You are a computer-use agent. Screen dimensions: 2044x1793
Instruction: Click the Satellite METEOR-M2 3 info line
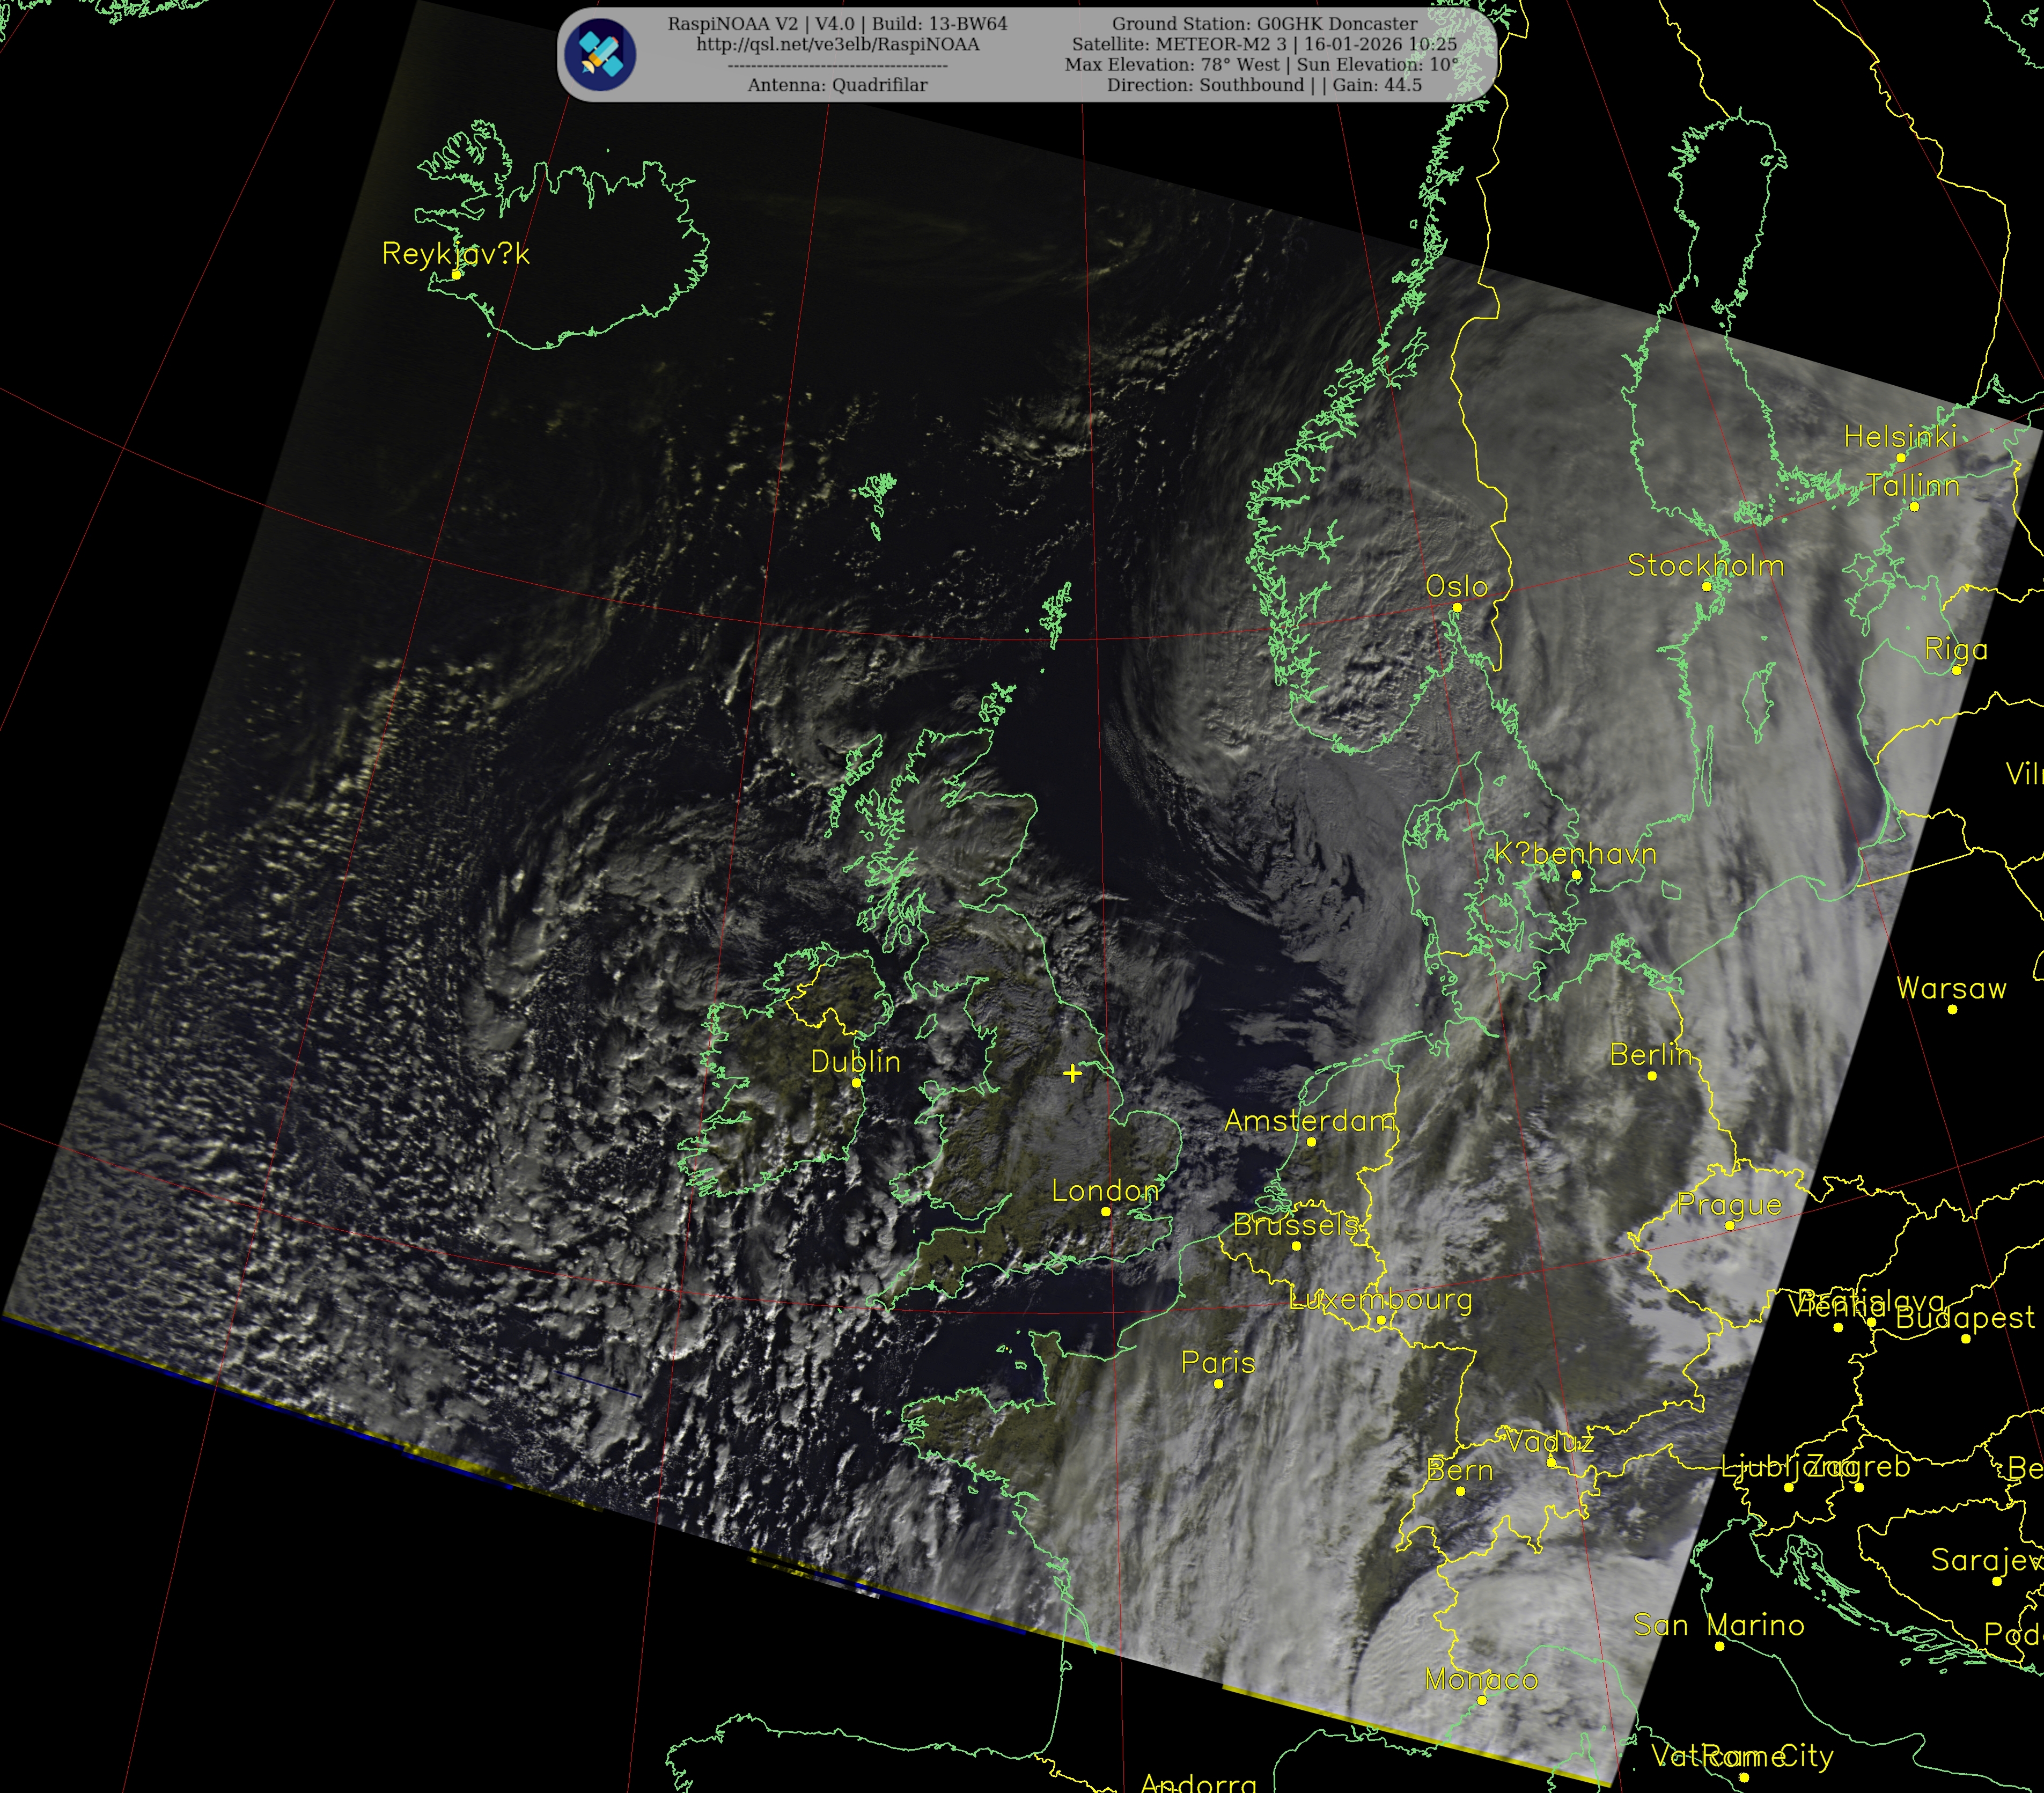pos(1264,44)
